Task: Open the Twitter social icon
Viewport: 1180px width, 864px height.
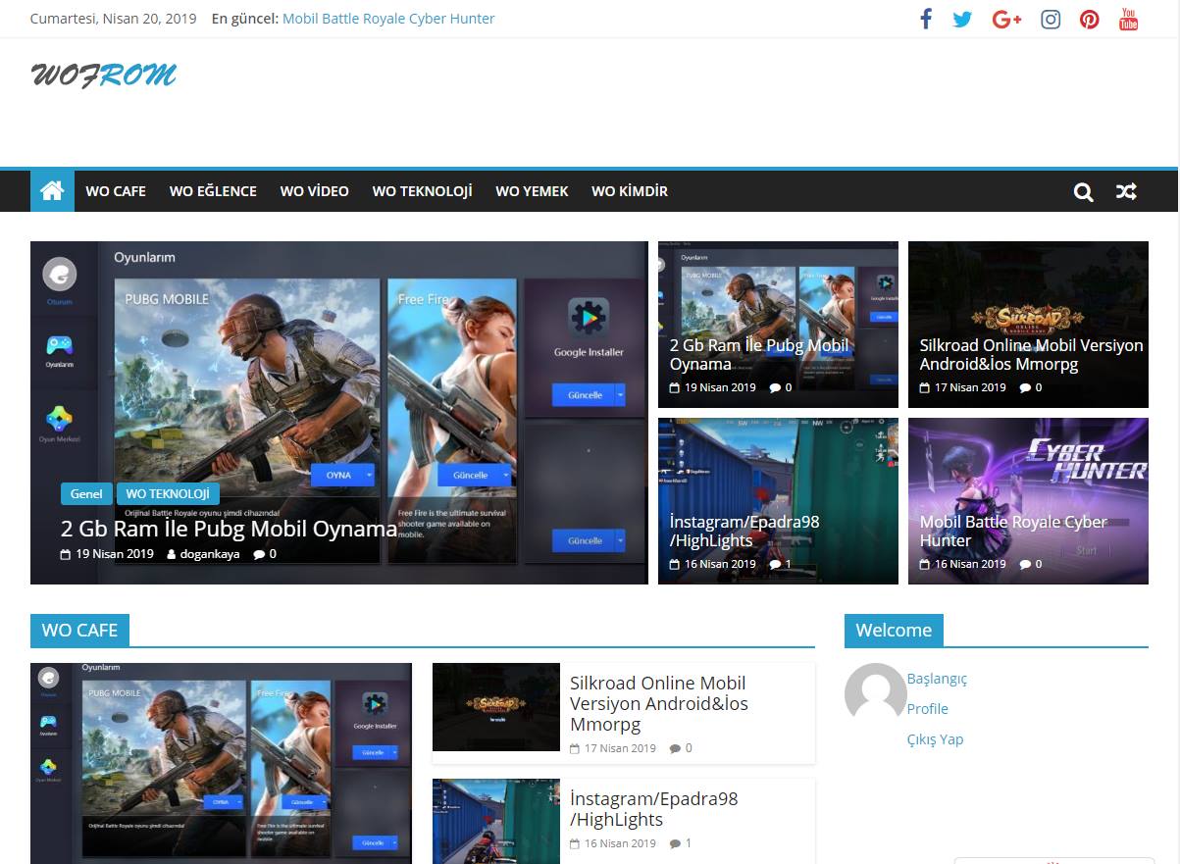Action: 962,19
